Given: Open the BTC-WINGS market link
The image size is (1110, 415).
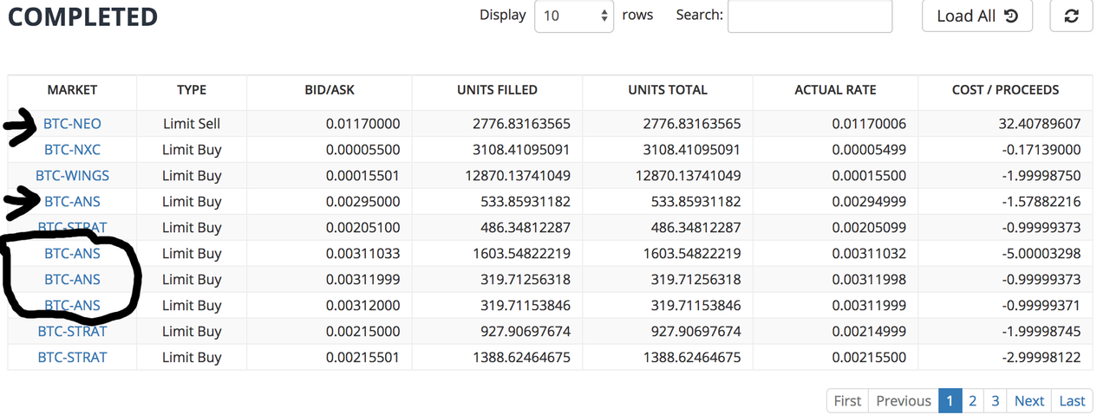Looking at the screenshot, I should [x=72, y=176].
